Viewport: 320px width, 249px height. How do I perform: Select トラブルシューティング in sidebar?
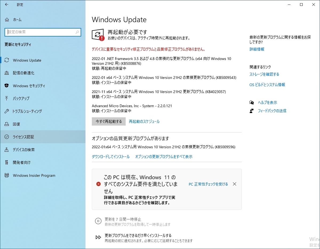(x=43, y=111)
